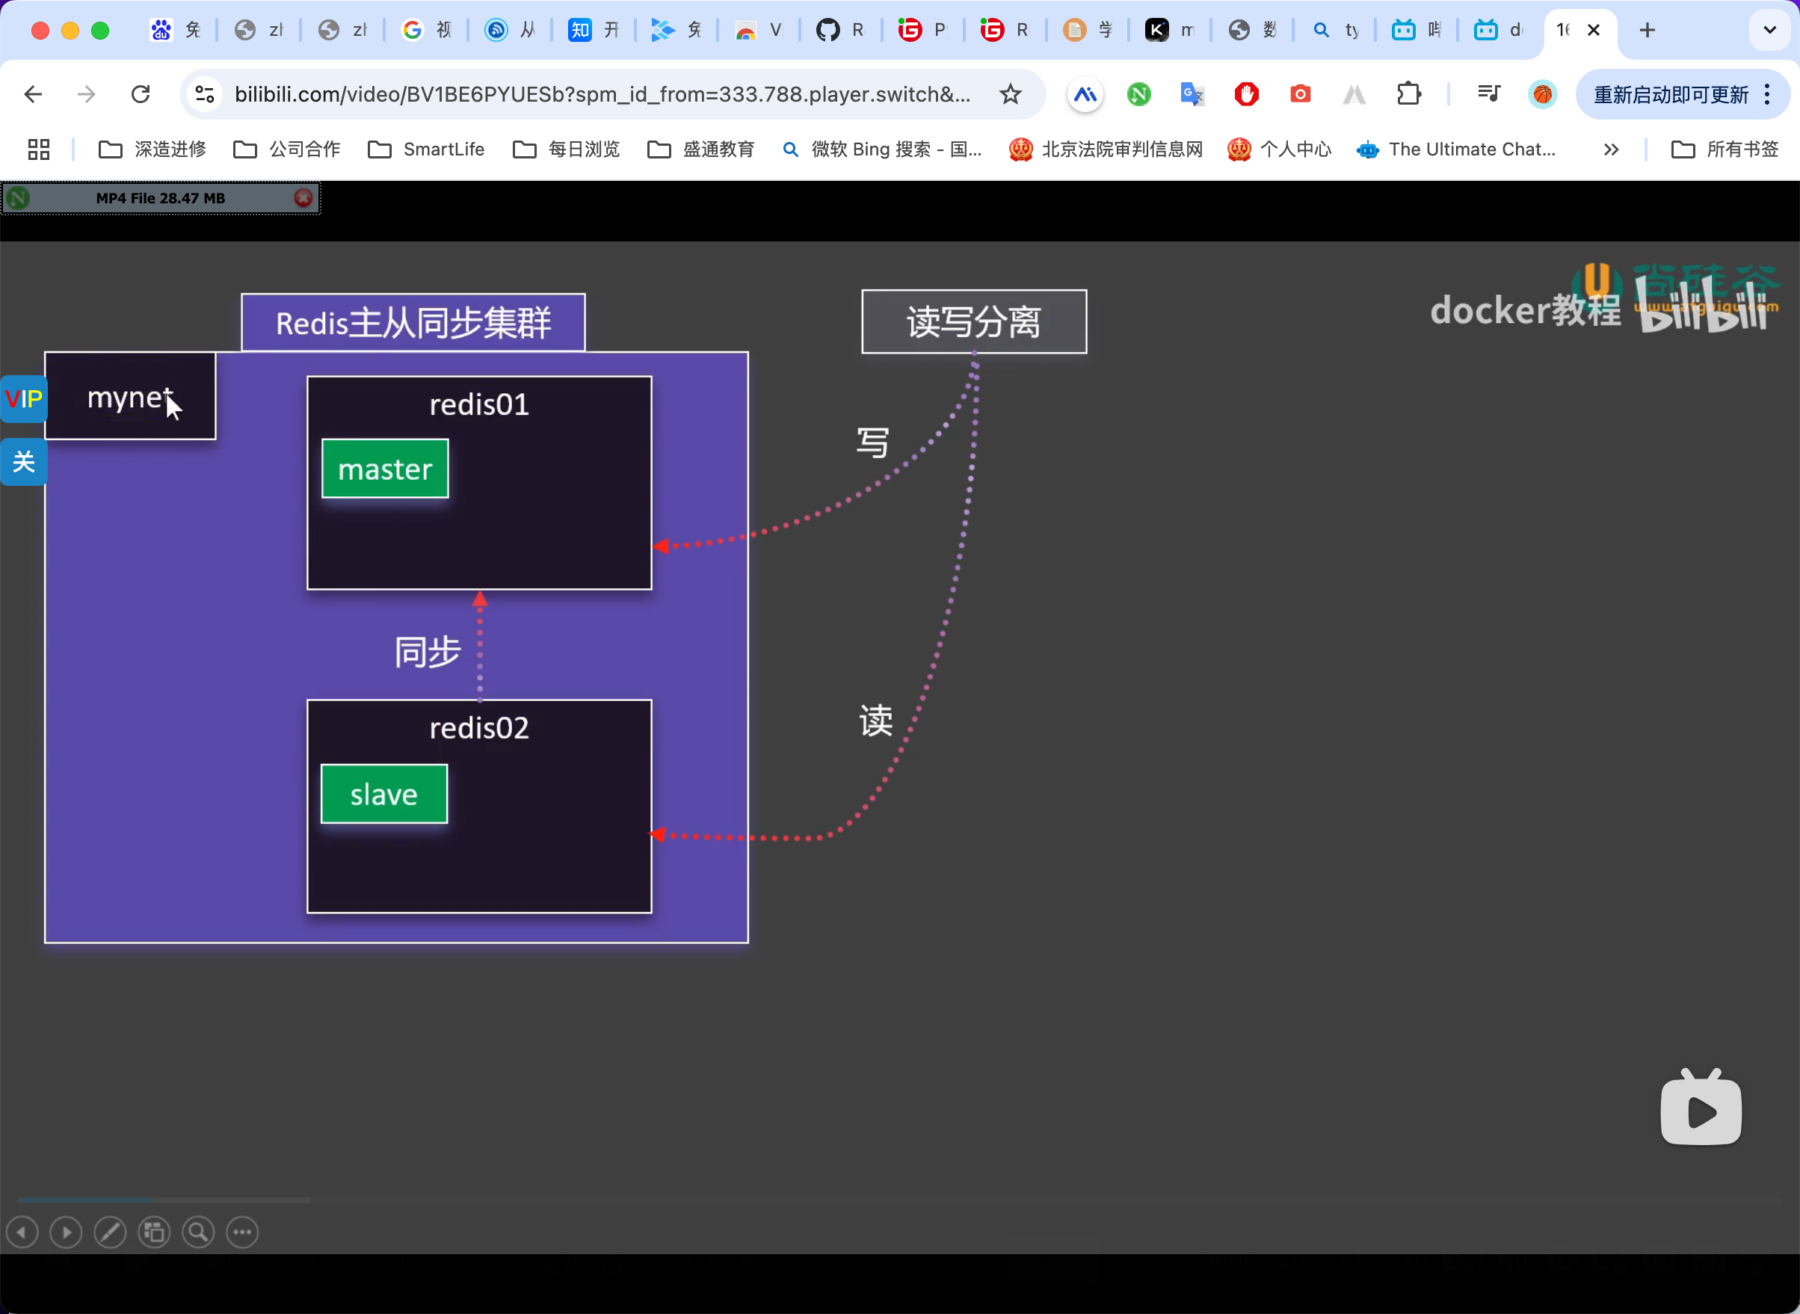Close the MP4 File download bar

pos(303,198)
